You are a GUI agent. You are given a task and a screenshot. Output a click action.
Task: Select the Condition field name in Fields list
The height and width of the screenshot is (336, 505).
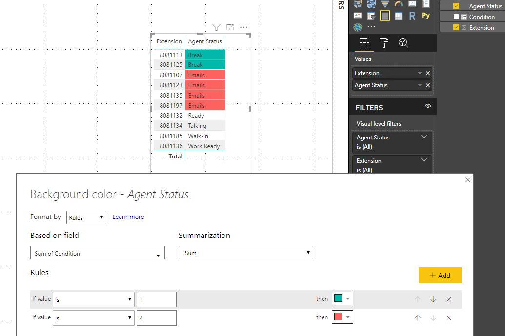point(482,17)
